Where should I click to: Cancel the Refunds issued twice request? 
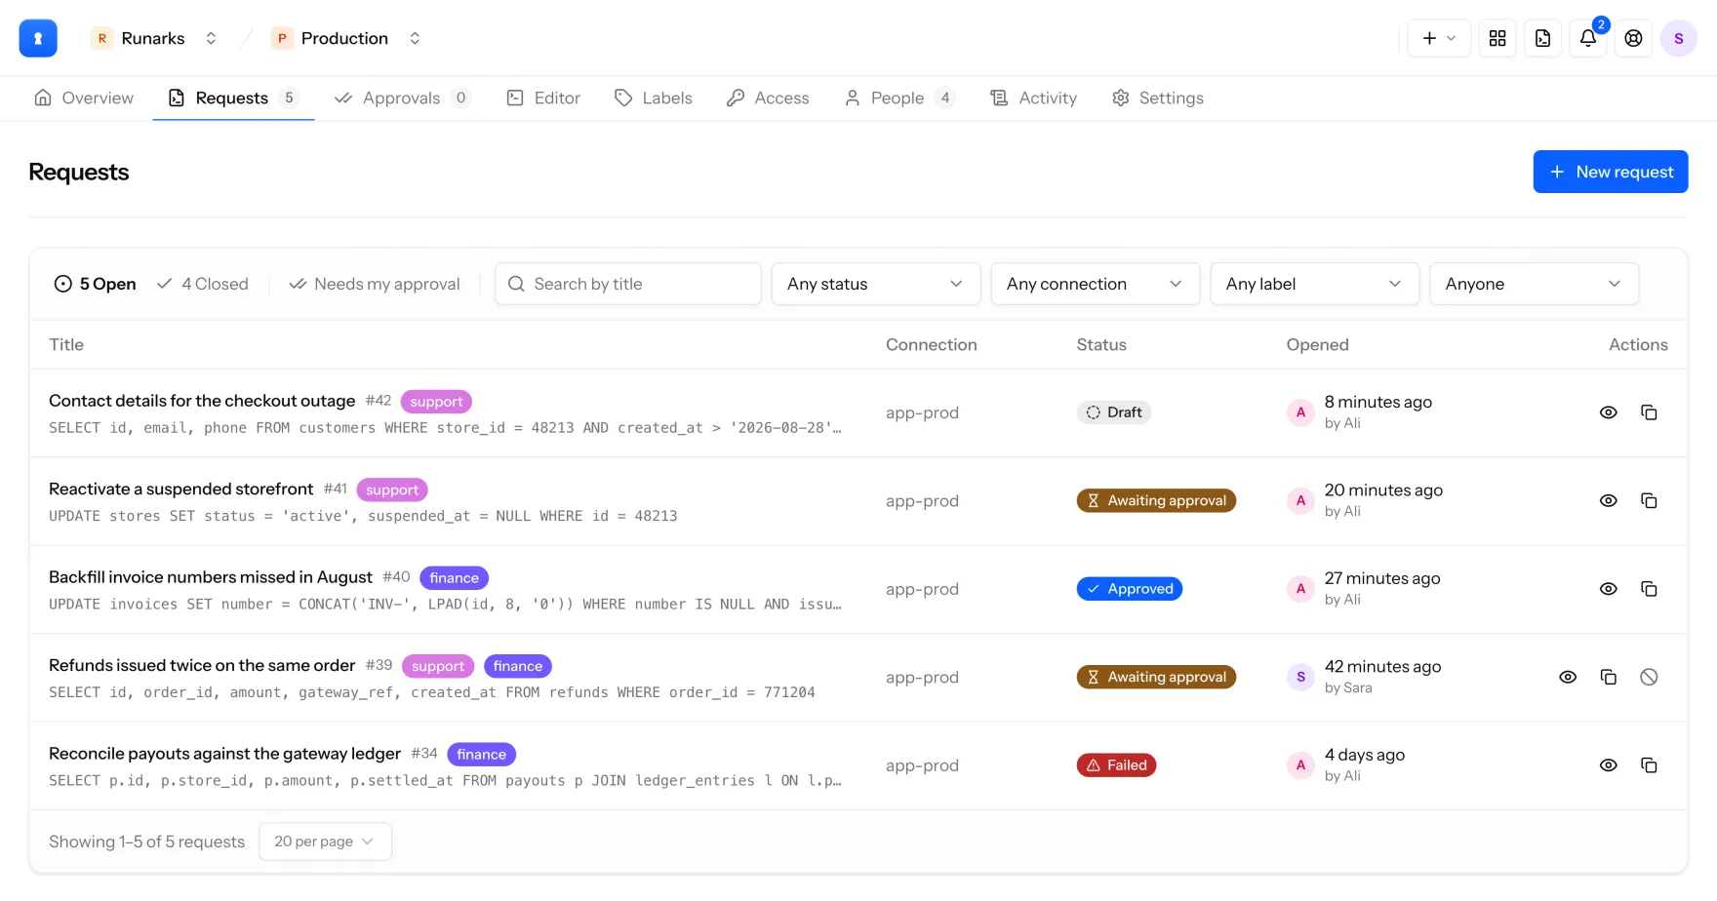coord(1649,677)
